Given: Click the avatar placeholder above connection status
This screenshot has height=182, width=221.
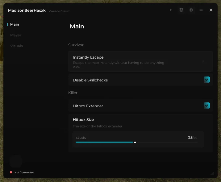Looking at the screenshot, I should click(x=16, y=161).
